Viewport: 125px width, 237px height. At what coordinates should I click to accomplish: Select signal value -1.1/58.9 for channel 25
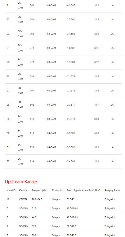[x=71, y=62]
